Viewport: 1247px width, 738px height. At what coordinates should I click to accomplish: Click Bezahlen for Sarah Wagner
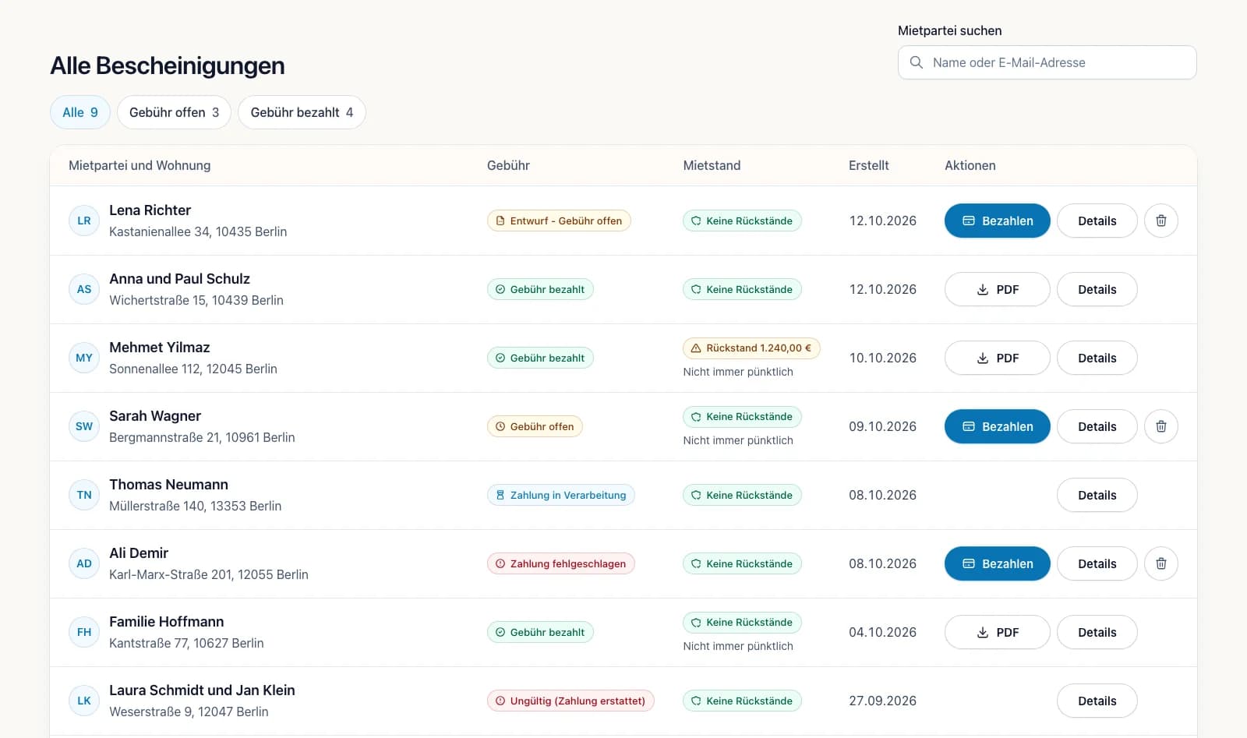[997, 426]
